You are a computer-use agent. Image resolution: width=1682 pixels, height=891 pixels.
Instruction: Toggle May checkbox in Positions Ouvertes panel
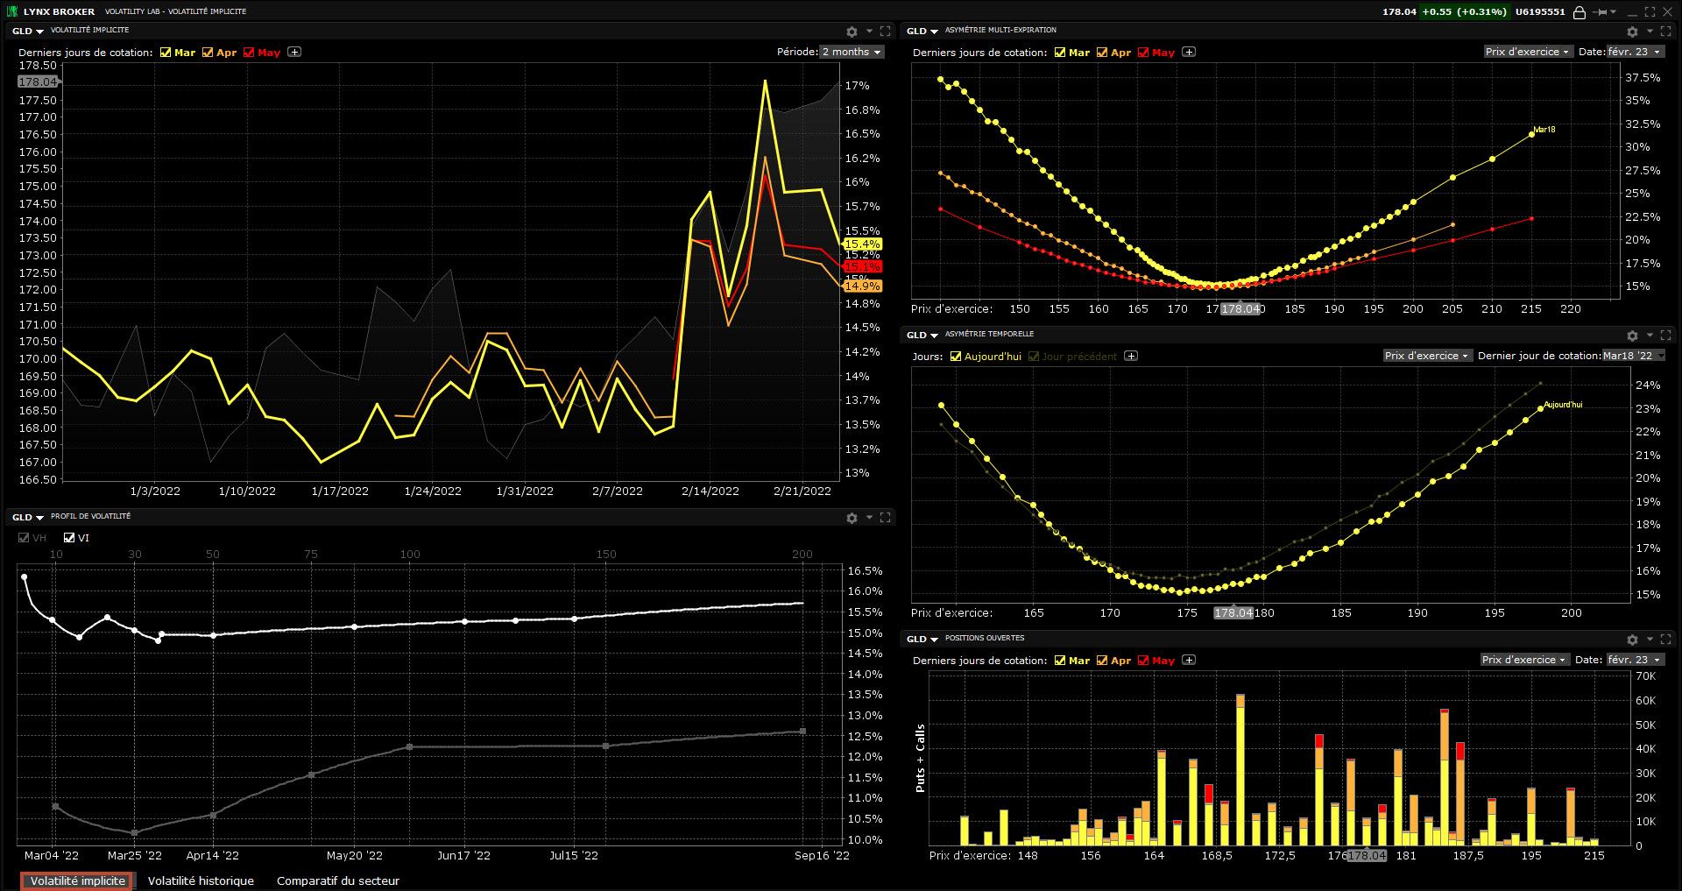tap(1143, 660)
